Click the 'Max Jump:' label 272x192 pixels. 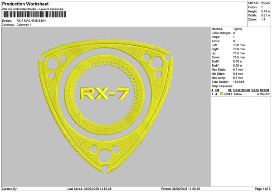[x=218, y=78]
